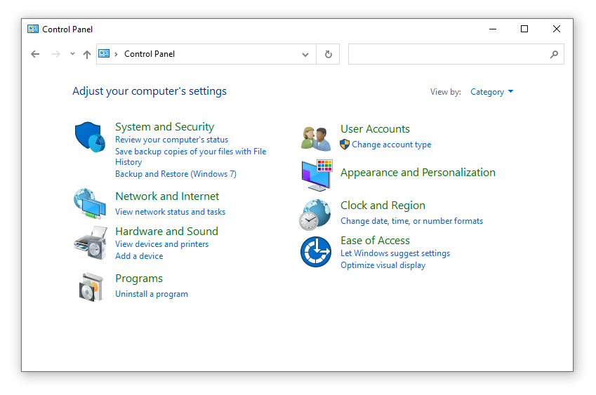The height and width of the screenshot is (395, 596).
Task: Click Change account type
Action: click(x=392, y=145)
